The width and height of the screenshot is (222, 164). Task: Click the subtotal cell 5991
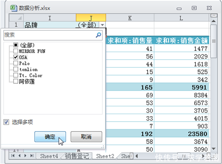(182, 87)
